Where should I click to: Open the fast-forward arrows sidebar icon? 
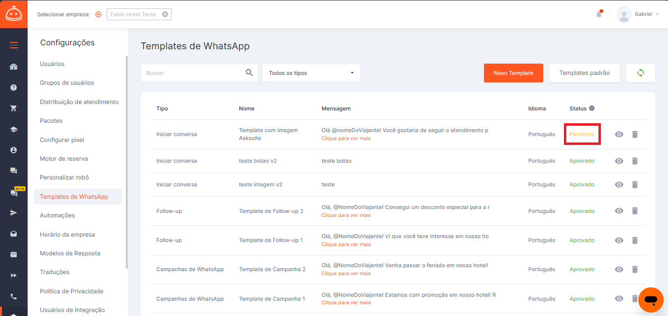(14, 276)
